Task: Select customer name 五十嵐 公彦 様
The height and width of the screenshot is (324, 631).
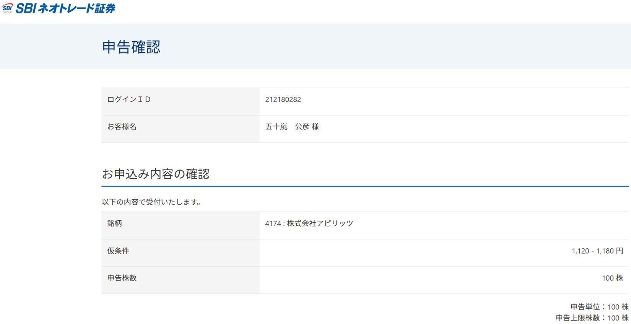Action: tap(292, 127)
